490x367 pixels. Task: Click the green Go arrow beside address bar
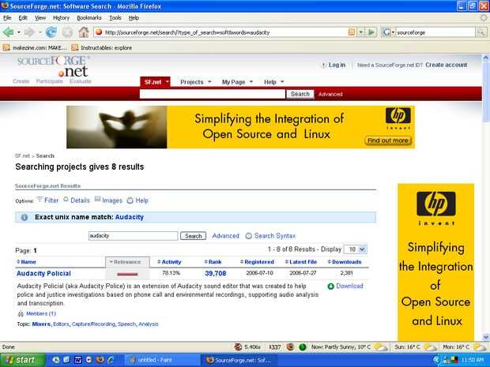(x=371, y=32)
